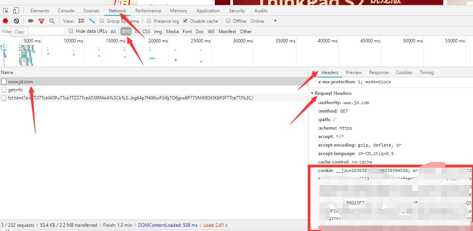Screen dimensions: 473x231
Task: Open the Response tab in details
Action: (379, 73)
